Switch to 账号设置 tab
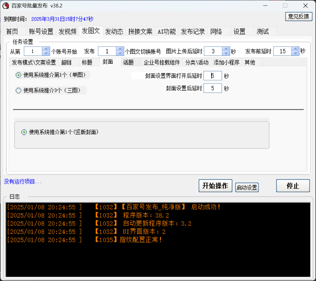This screenshot has height=281, width=316. click(41, 32)
